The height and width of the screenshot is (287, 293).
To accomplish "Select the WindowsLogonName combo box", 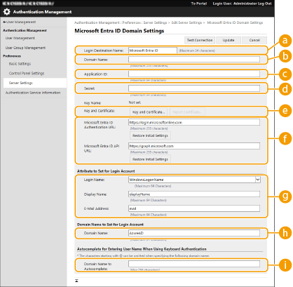I will coord(194,180).
